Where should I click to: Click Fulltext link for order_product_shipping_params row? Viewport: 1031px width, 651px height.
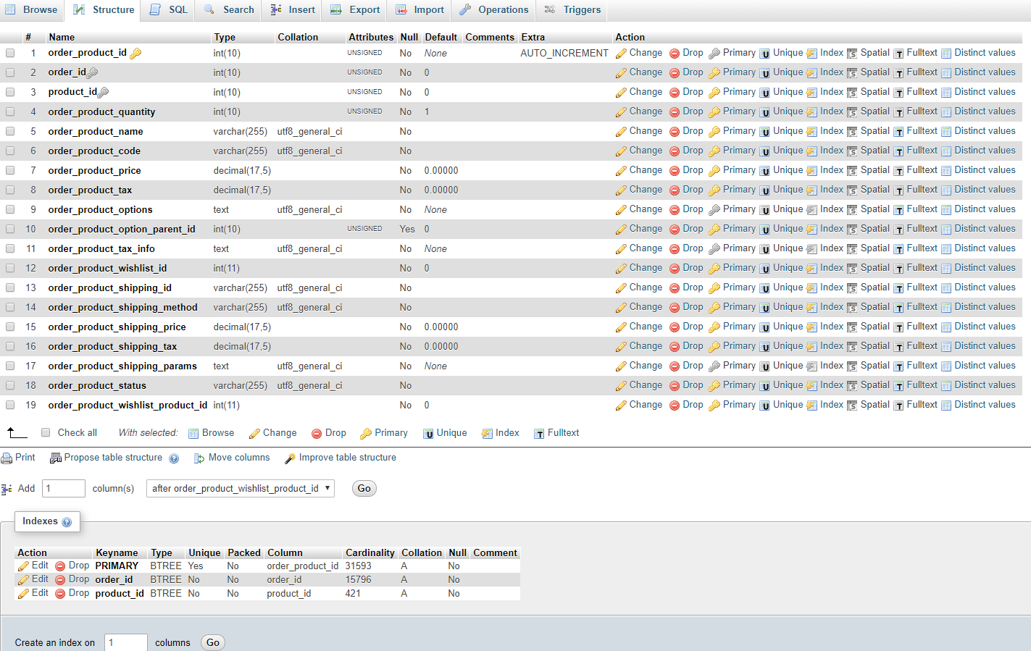point(922,366)
